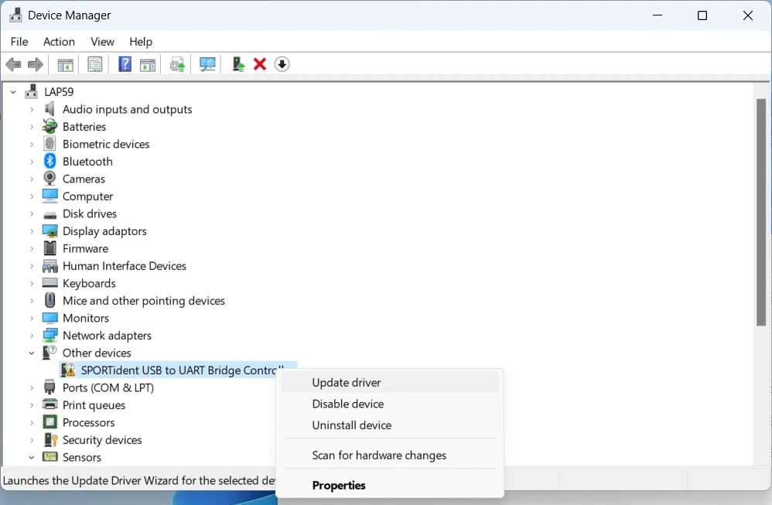Click the Show/Hide Console Tree icon

65,64
